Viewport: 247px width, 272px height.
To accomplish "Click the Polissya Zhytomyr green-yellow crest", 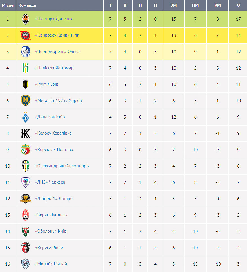I will click(26, 68).
